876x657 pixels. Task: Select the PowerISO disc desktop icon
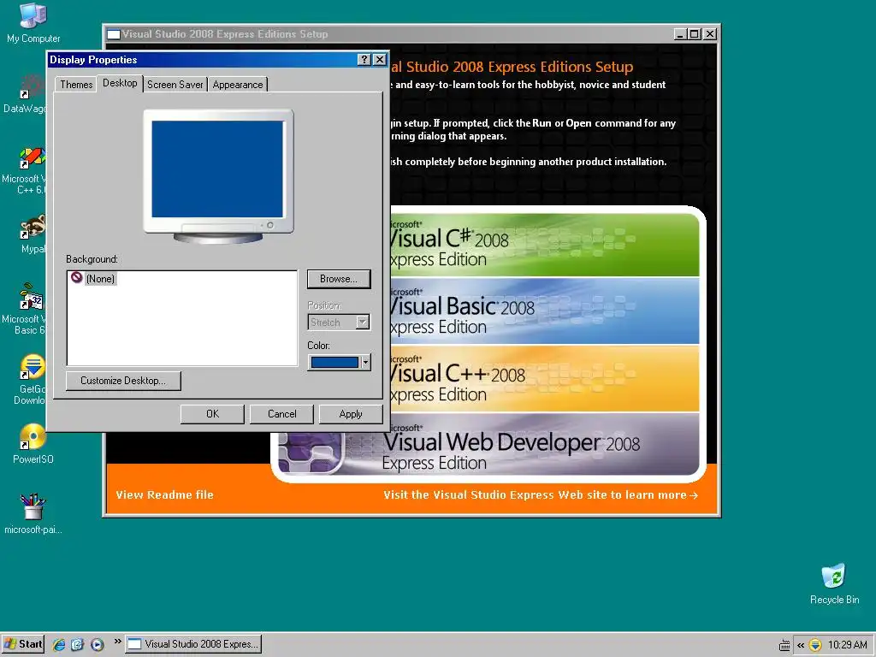(33, 437)
